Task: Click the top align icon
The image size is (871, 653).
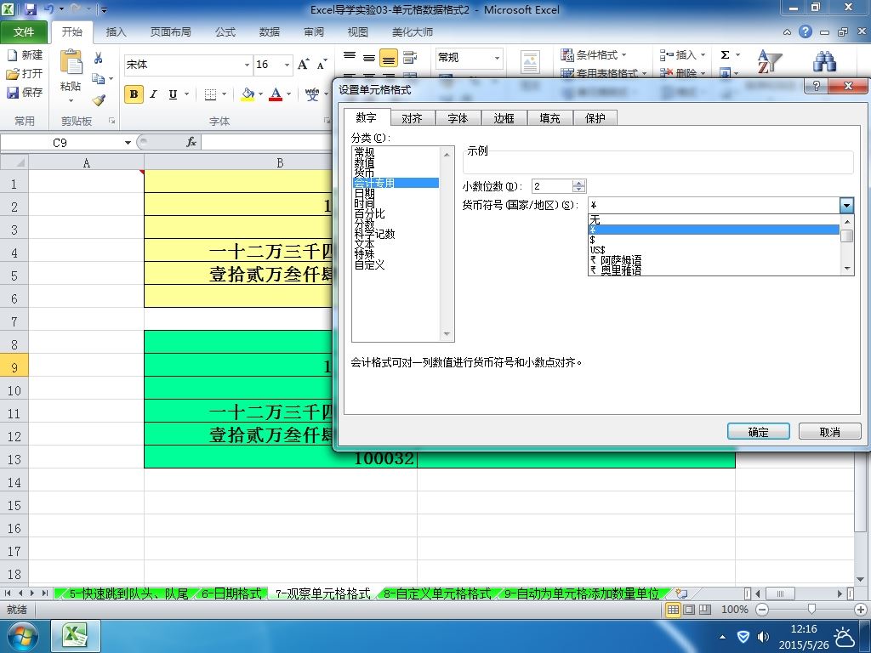Action: click(x=350, y=57)
